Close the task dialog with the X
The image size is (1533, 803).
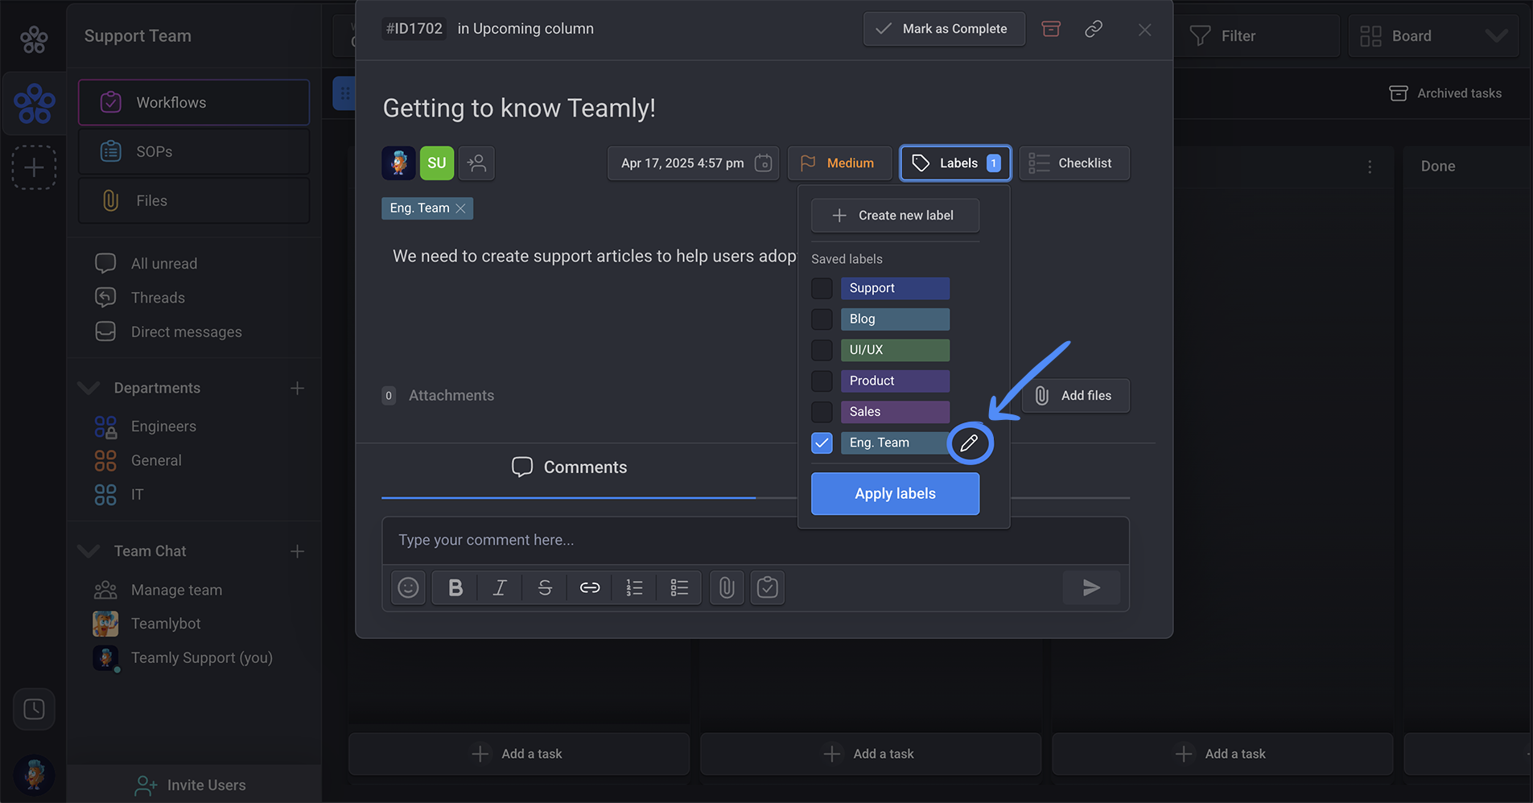pos(1144,30)
